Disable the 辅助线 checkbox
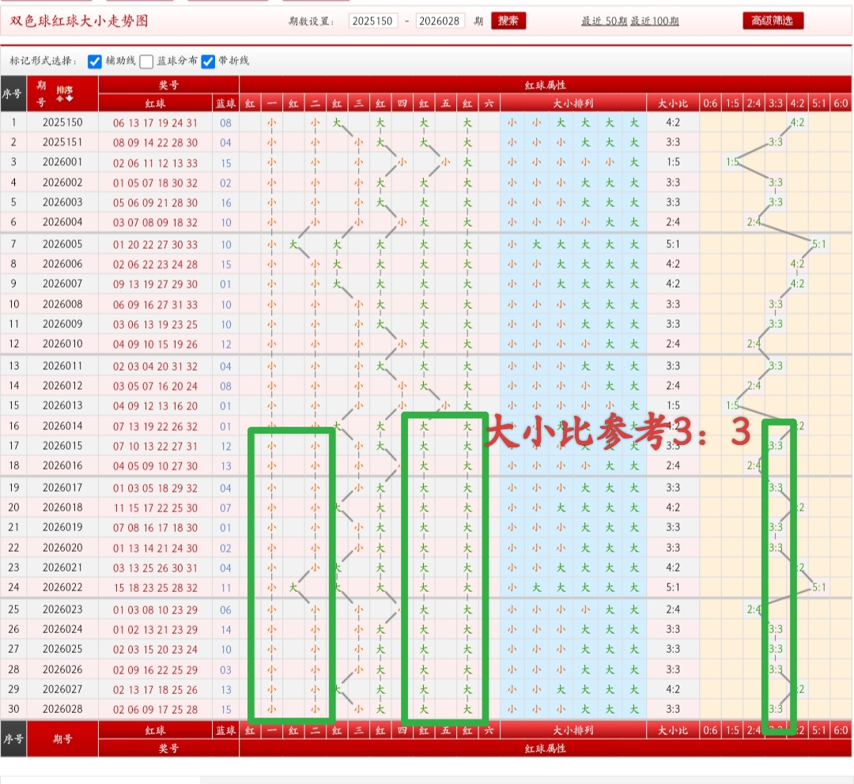This screenshot has height=784, width=854. [94, 61]
